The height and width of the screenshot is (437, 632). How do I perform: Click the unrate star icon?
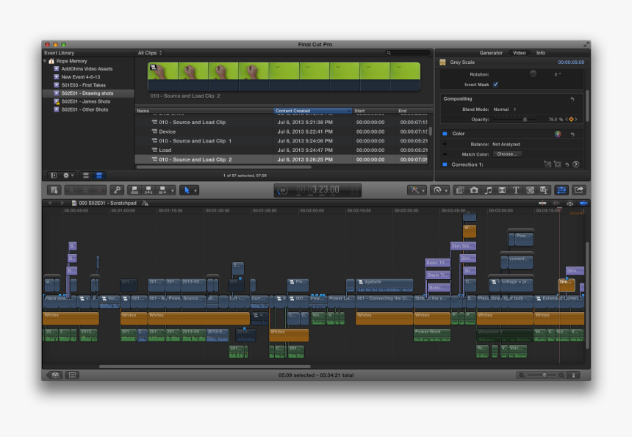[85, 190]
